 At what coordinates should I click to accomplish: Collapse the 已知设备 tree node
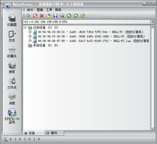point(25,27)
